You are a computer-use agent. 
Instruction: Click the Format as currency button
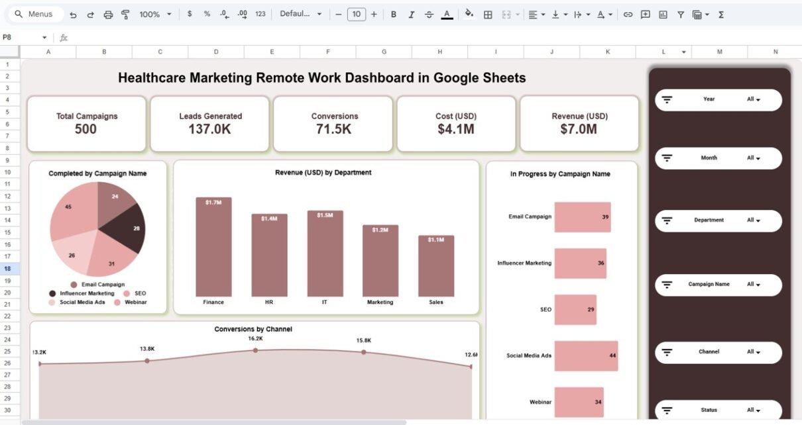190,15
